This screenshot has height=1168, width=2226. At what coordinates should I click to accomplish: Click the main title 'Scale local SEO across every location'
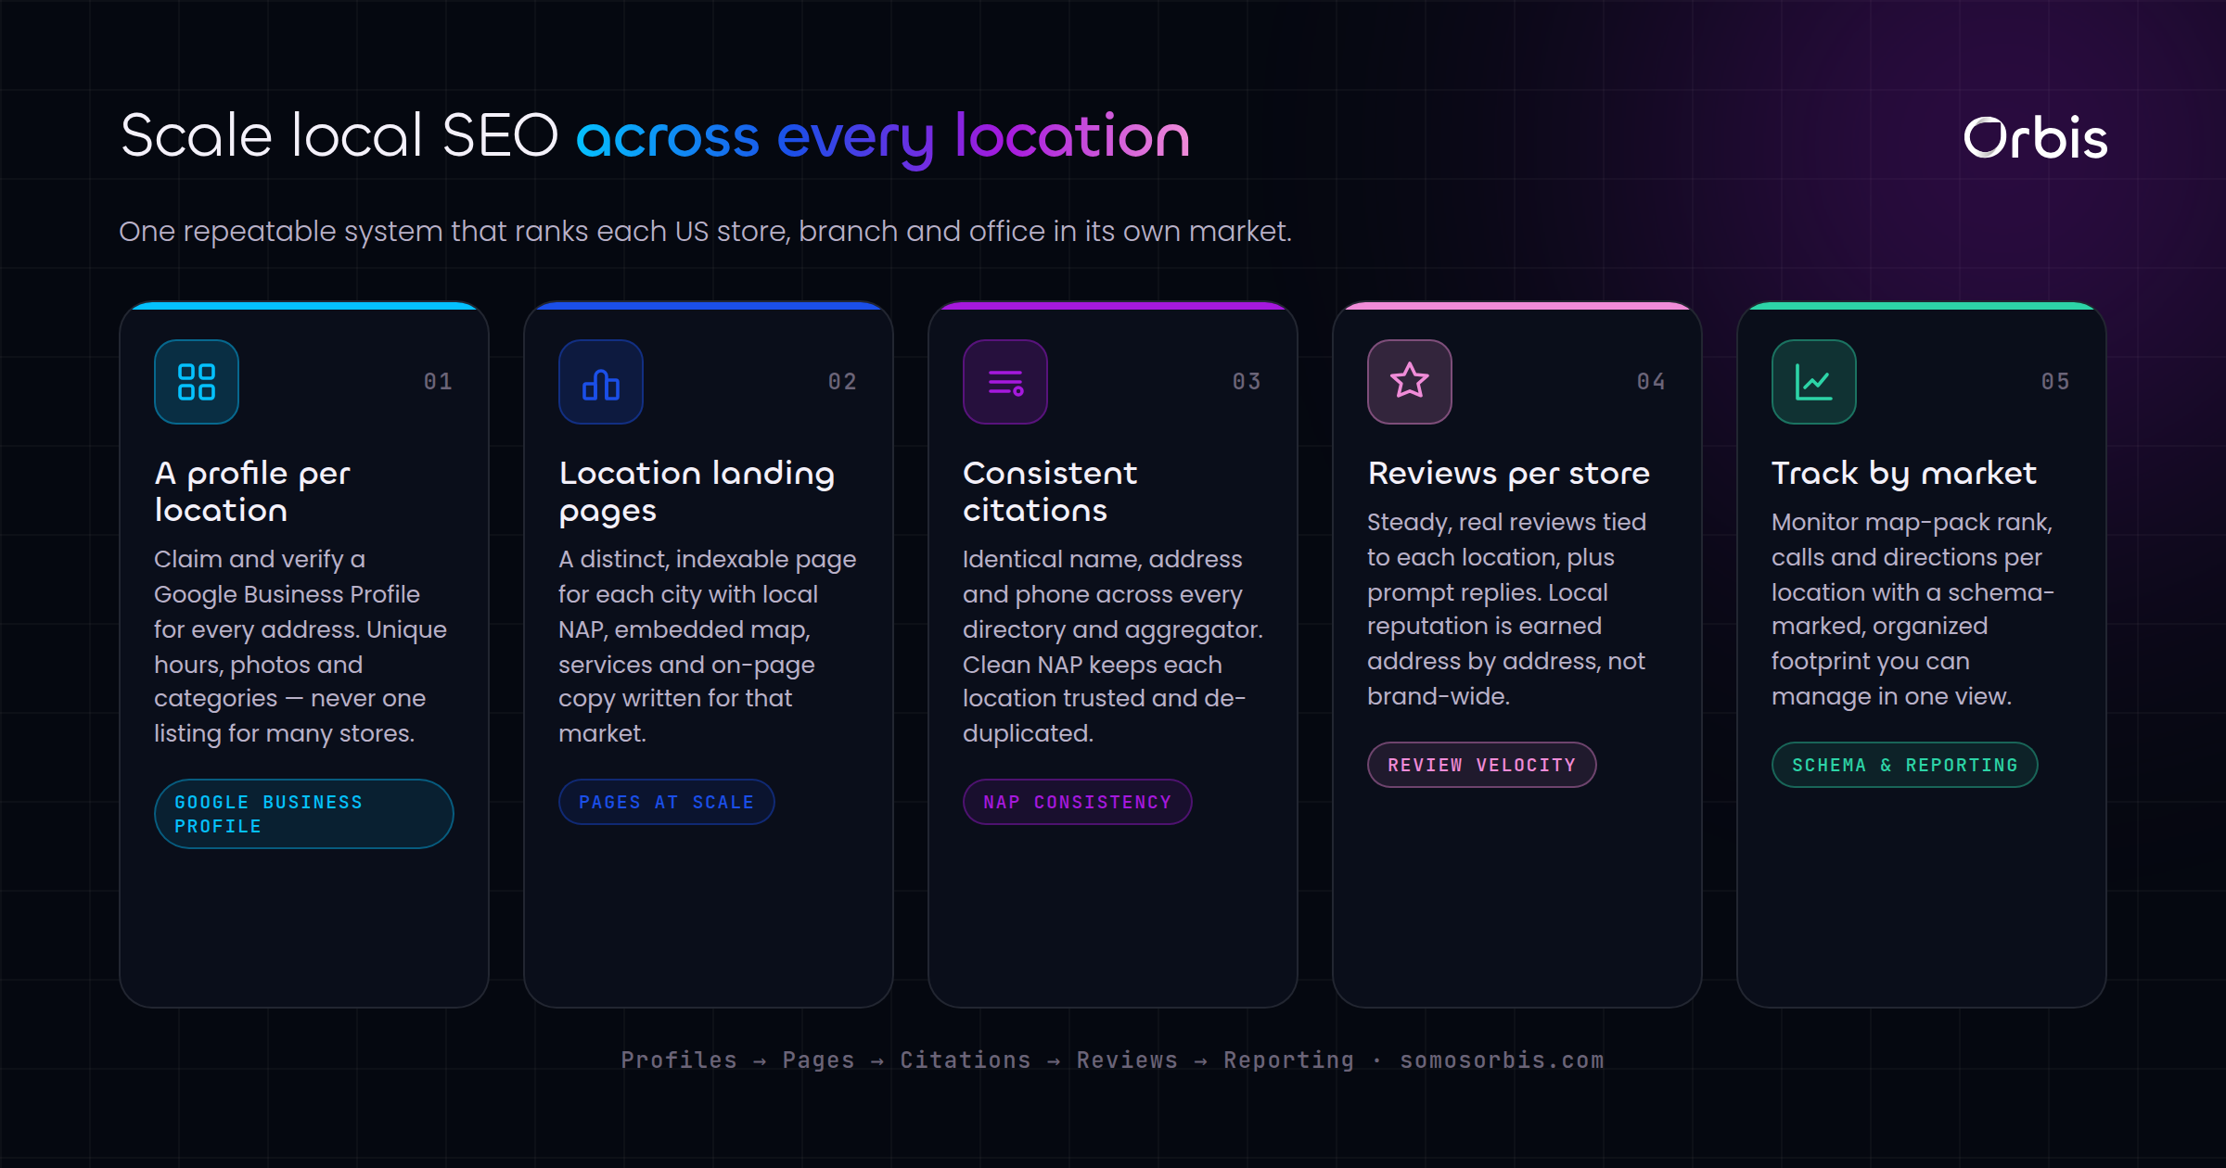click(x=655, y=137)
